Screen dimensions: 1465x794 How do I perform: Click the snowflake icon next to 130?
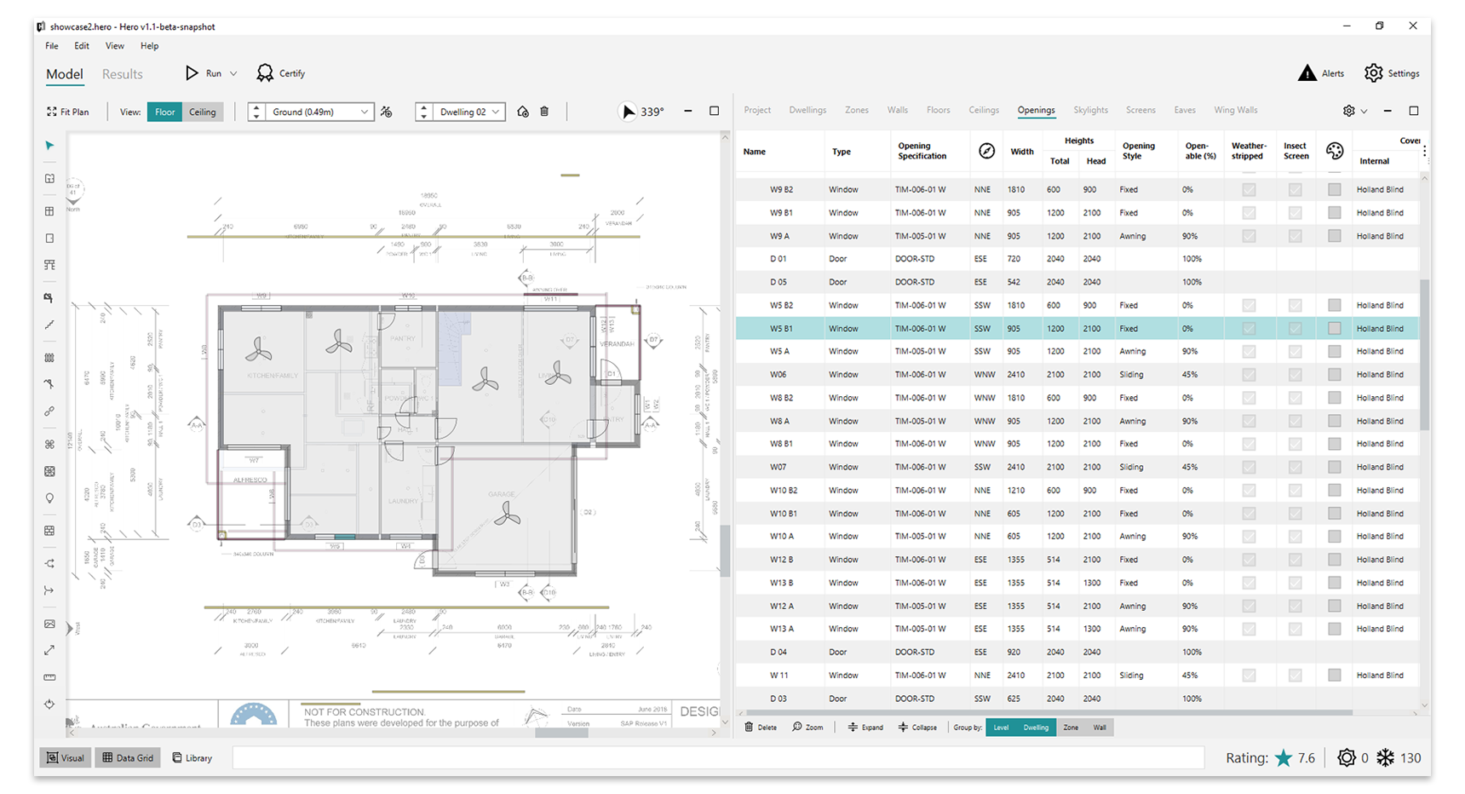pyautogui.click(x=1387, y=757)
